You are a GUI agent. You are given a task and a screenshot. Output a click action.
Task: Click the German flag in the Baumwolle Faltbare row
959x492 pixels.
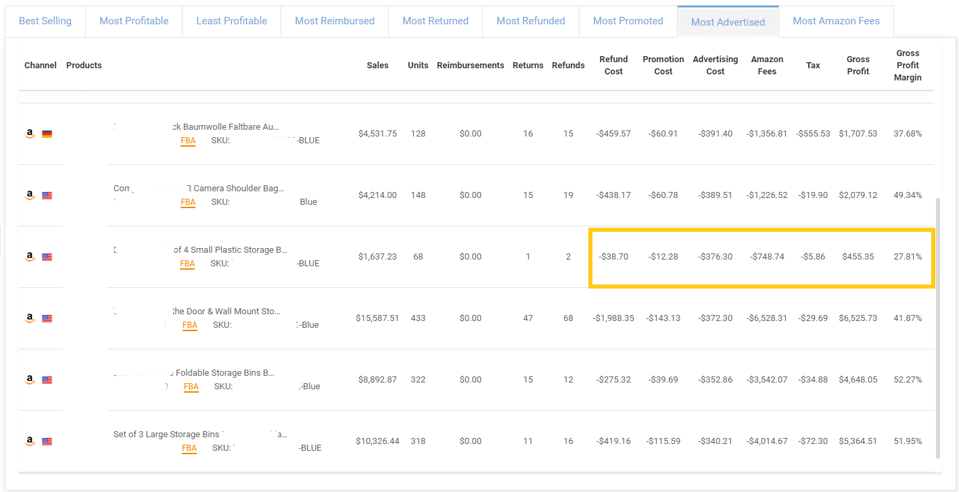[x=47, y=134]
